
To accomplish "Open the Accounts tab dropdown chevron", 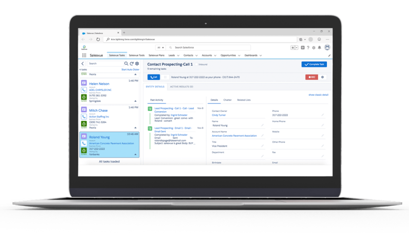I will (x=215, y=55).
